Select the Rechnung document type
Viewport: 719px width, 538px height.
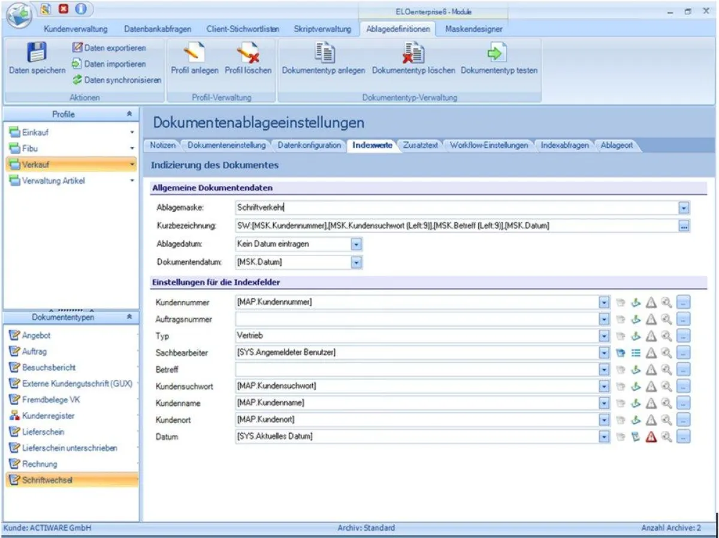point(40,464)
